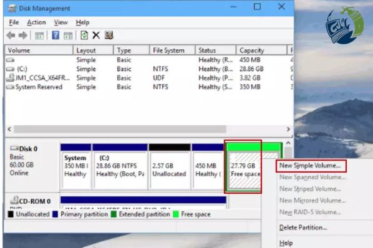Viewport: 373px width, 248px height.
Task: Click the System Reserved volume name
Action: (39, 87)
